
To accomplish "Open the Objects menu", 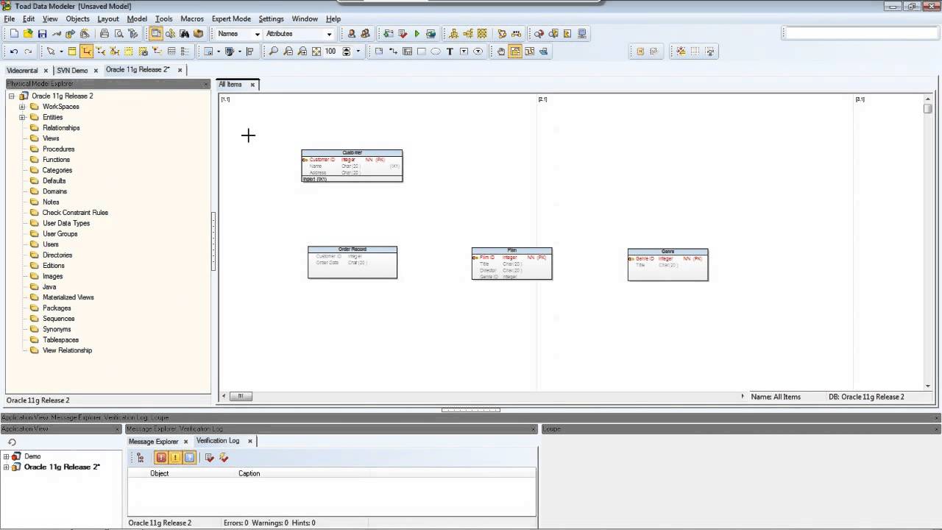I will pyautogui.click(x=77, y=19).
